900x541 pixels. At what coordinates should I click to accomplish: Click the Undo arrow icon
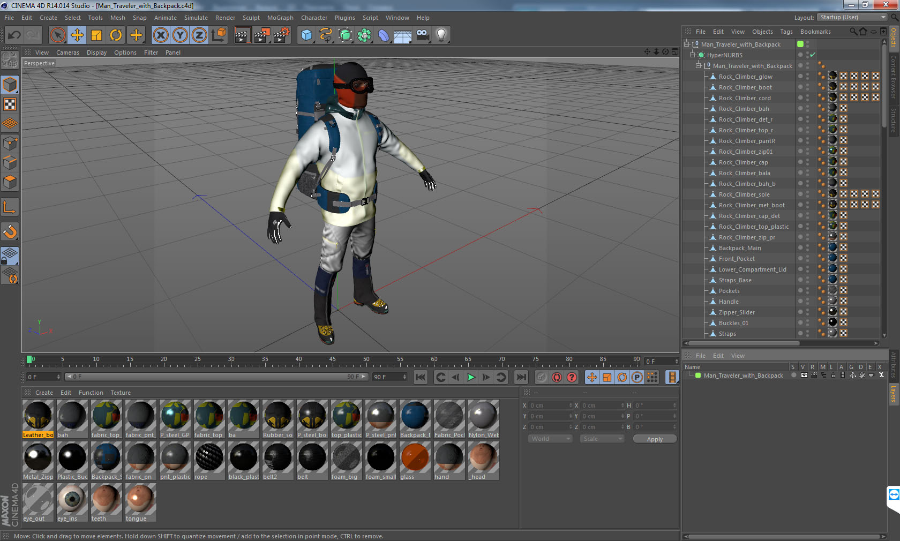click(x=14, y=35)
